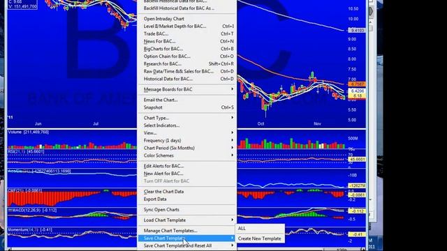Expand Save Chart Template and Reset All
Screen dimensions: 447x251
(187, 246)
